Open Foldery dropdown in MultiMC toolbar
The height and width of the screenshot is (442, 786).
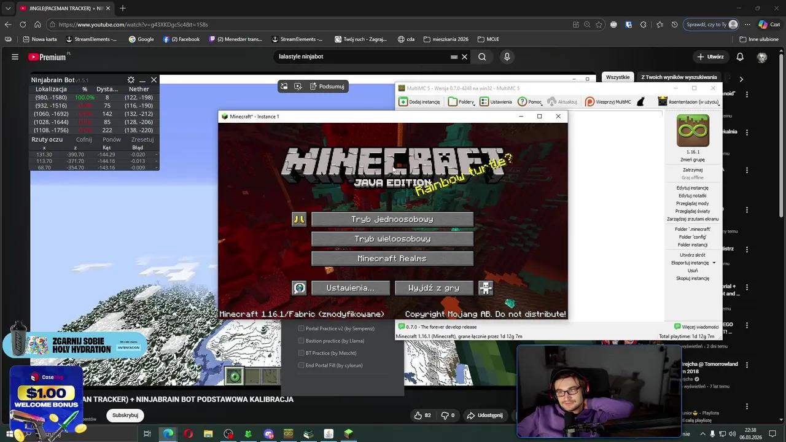click(x=461, y=102)
